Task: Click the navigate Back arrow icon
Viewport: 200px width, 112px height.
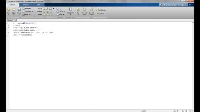Action: [x=57, y=9]
